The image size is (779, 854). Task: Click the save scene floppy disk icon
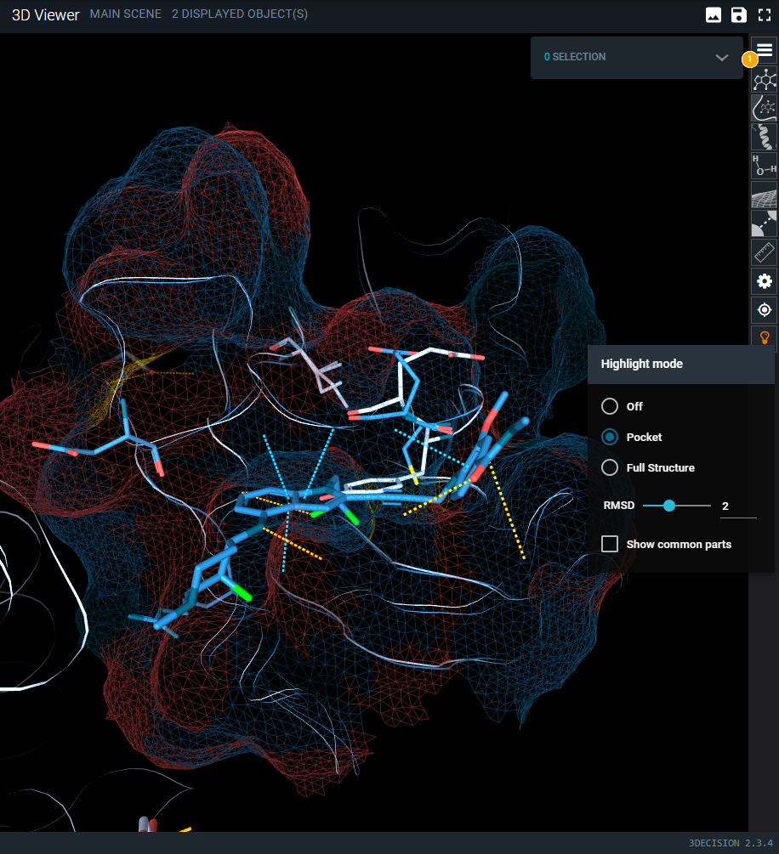tap(738, 14)
